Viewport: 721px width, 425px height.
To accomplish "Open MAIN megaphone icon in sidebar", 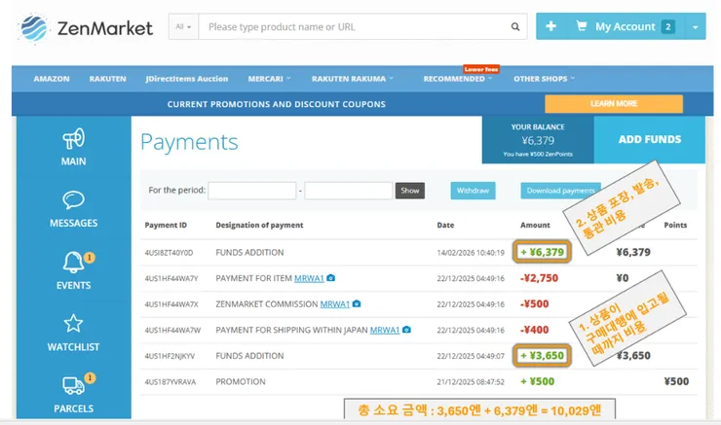I will 74,138.
